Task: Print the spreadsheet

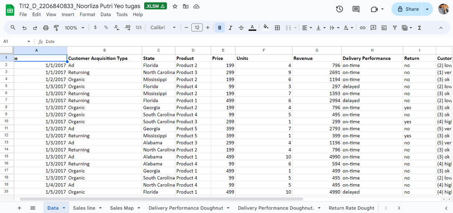Action: pos(46,28)
